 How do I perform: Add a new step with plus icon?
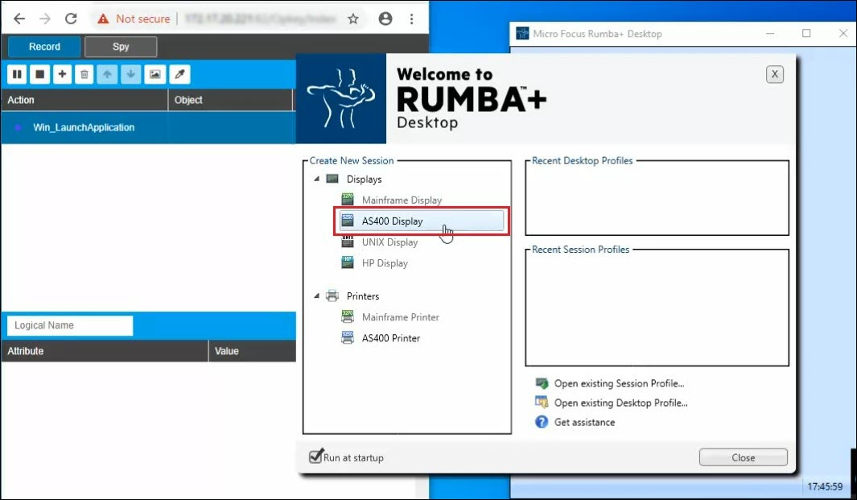tap(62, 74)
